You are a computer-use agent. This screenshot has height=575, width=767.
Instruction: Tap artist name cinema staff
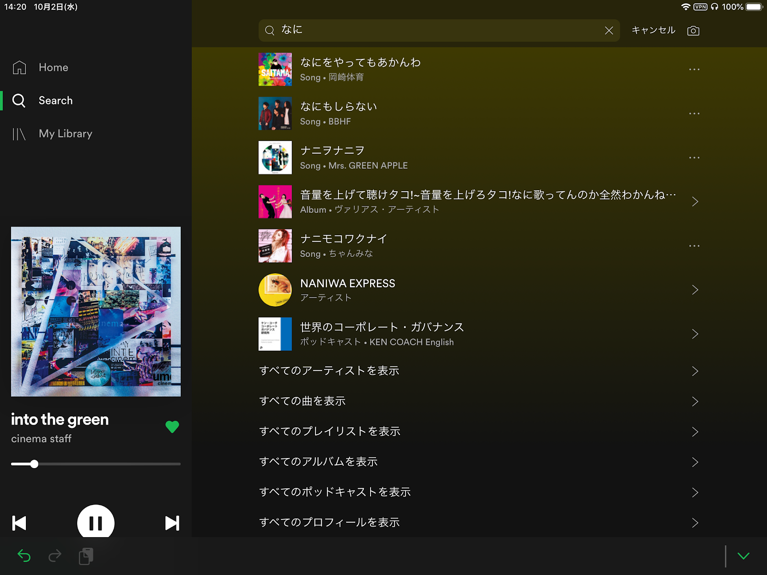pyautogui.click(x=41, y=438)
